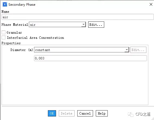
Task: Open Help for the dialog
Action: (102, 113)
